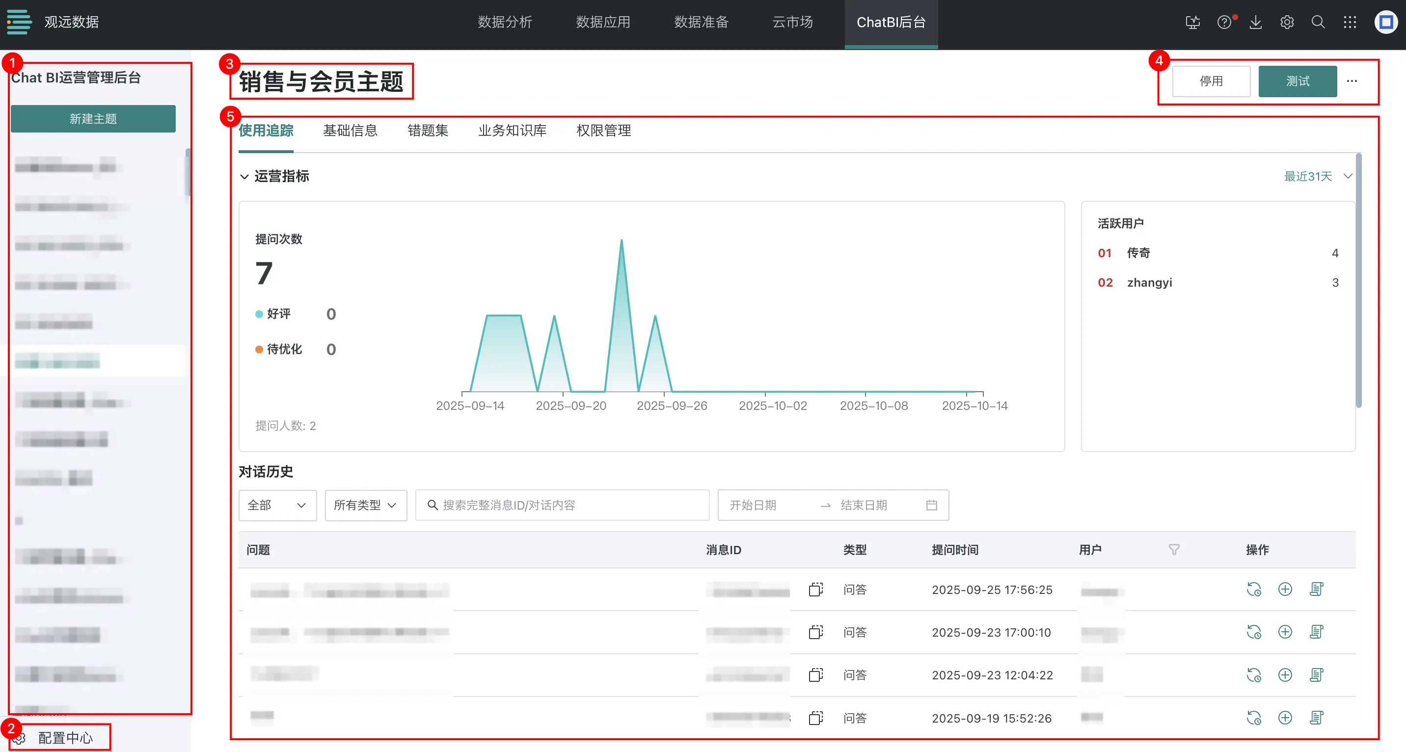This screenshot has height=752, width=1406.
Task: Filter the 用户 column with funnel icon
Action: coord(1174,550)
